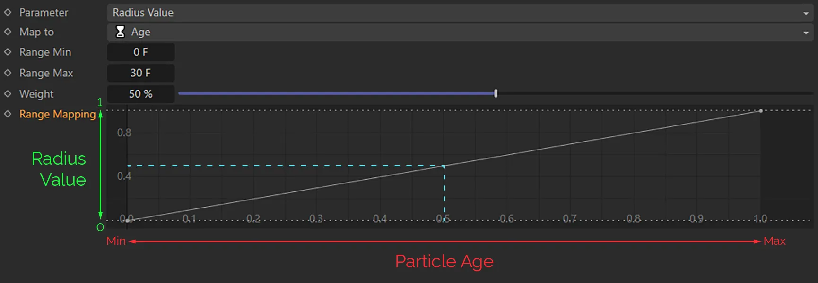
Task: Click the Range Max field showing 30 F
Action: (141, 73)
